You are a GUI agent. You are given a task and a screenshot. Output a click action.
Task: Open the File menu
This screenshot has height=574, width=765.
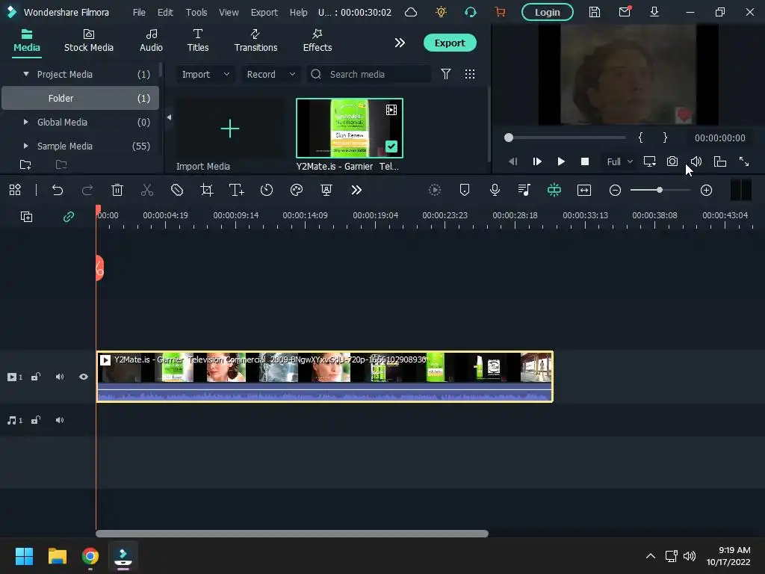(139, 12)
